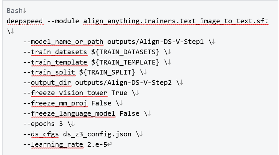Screen dimensions: 279x155
Task: Click the epochs value 3
Action: click(61, 124)
